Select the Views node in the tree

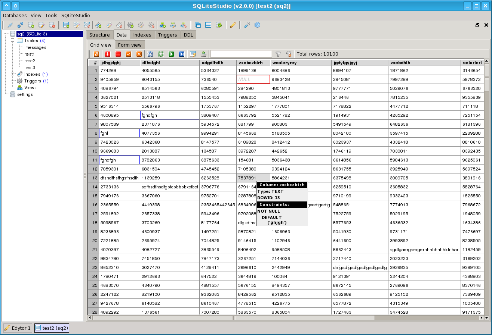click(30, 88)
